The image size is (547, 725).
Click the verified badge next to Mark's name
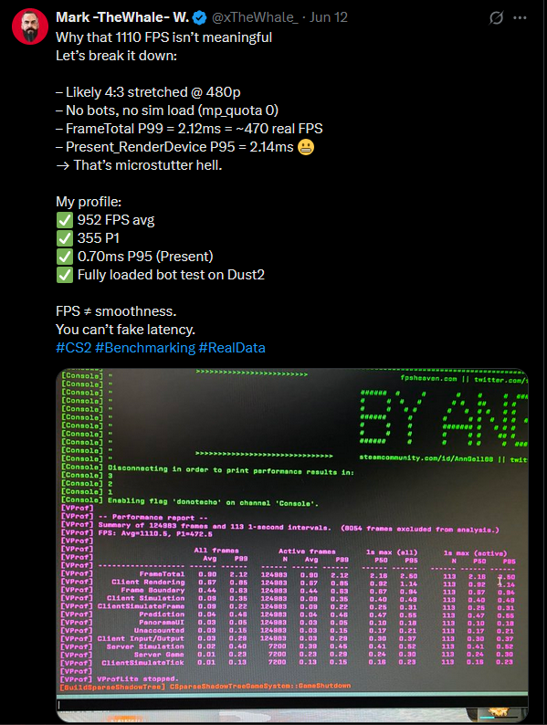click(x=199, y=18)
